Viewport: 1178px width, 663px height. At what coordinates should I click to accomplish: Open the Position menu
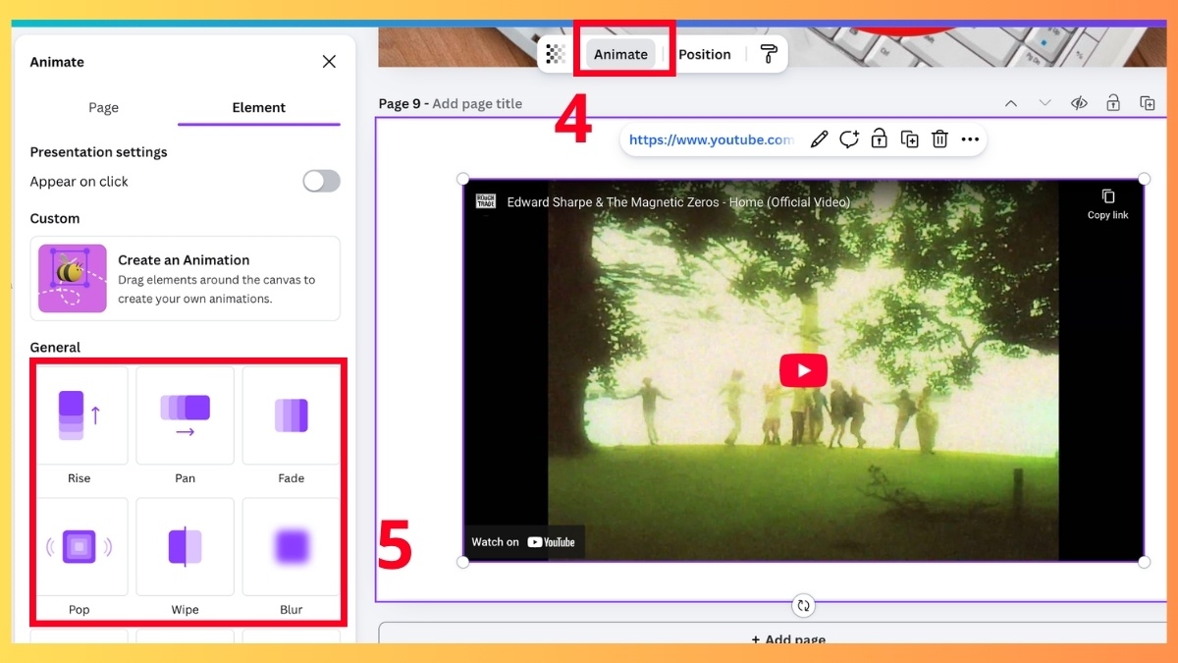[704, 54]
